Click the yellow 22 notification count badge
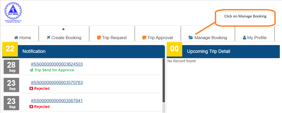Screen dimensions: 282x113 click(10, 49)
